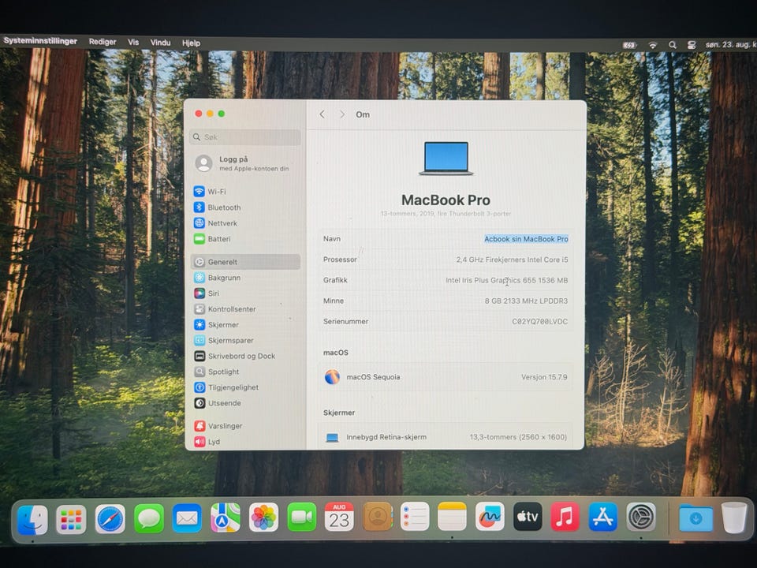Viewport: 757px width, 568px height.
Task: Open Downloads folder in Dock
Action: pos(695,518)
